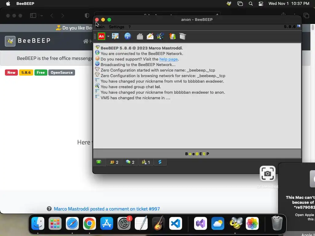Click the green Free badge
Screen dimensions: 315x236
click(x=41, y=73)
